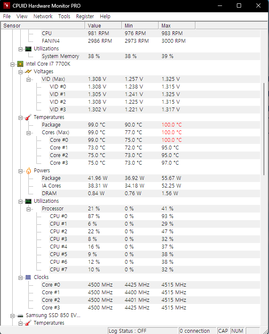Screen dimensions: 269x334
Task: Open the Register menu
Action: tap(85, 16)
